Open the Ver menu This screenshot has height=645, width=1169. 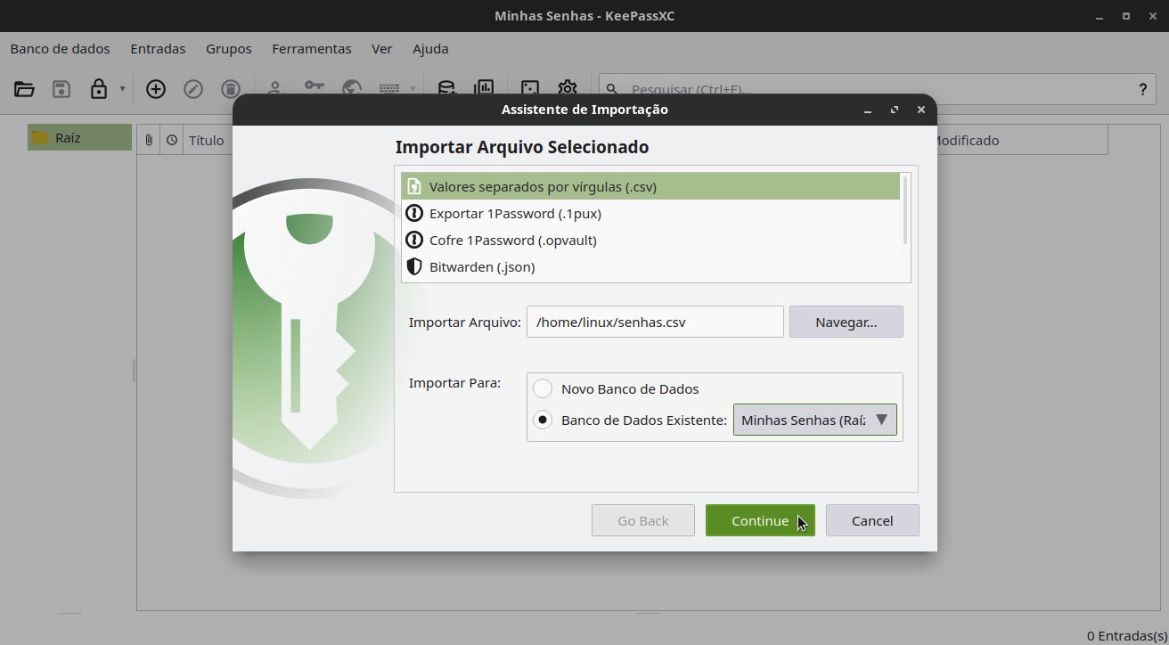click(x=382, y=49)
